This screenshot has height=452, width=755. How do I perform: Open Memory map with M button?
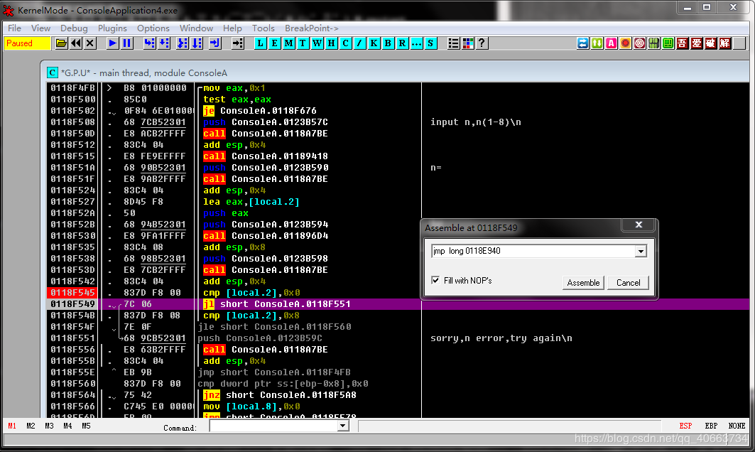[289, 43]
